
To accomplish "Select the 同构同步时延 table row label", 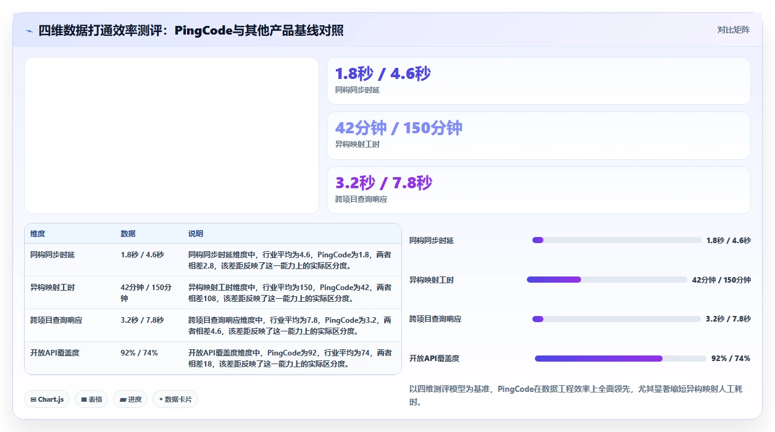I will 52,254.
